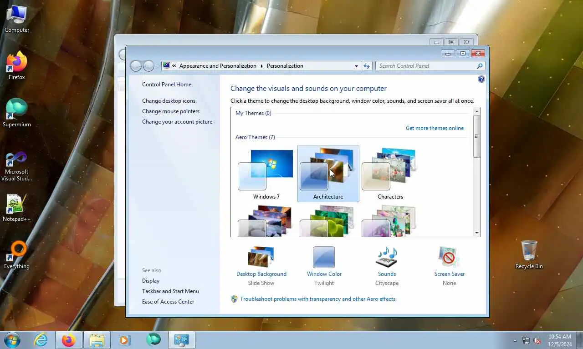Select Appearance and Personalization breadcrumb
Viewport: 583px width, 349px height.
(218, 66)
